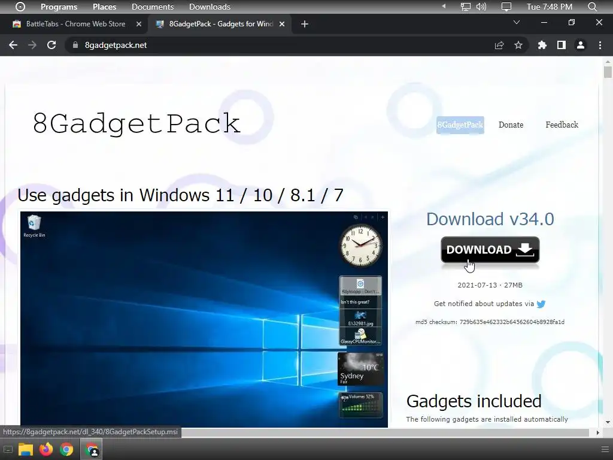Click the Download v34.0 heading
Viewport: 613px width, 460px height.
tap(490, 219)
